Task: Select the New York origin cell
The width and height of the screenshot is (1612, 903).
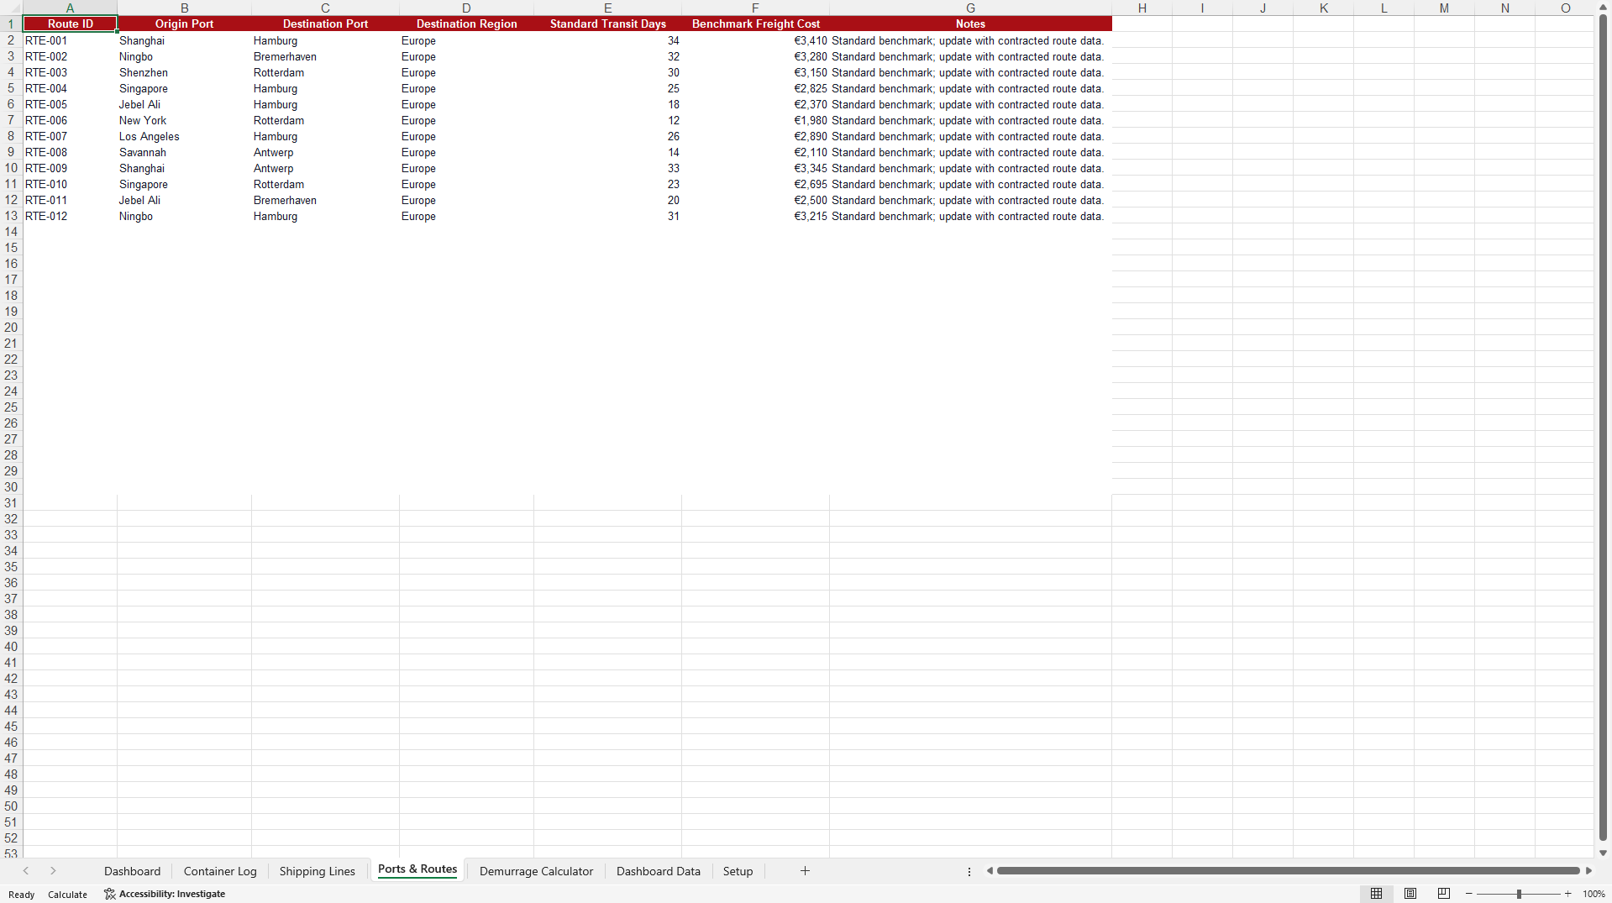Action: (x=184, y=120)
